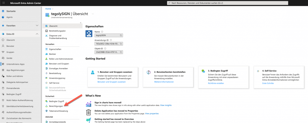The height and width of the screenshot is (123, 308).
Task: Click the copy icon beside Name field
Action: coord(121,35)
